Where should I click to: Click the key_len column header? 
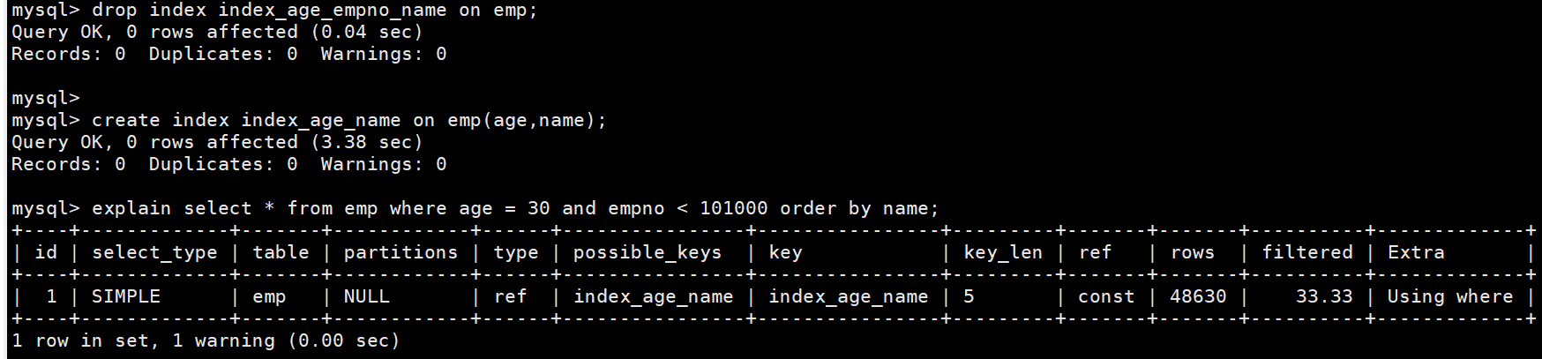click(1003, 253)
